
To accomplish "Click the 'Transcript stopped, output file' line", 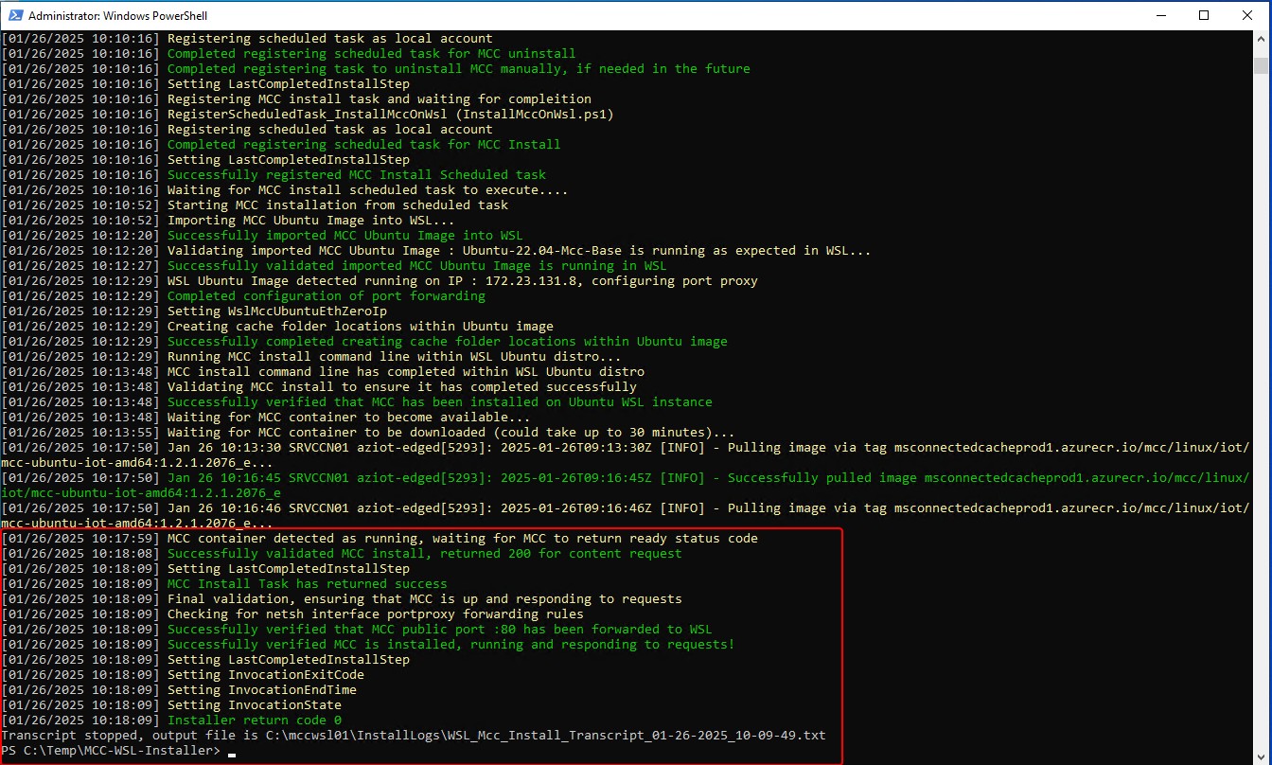I will (x=414, y=736).
